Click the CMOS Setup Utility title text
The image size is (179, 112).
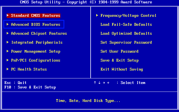click(x=86, y=2)
